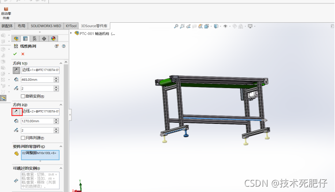Open Hide/Show Items dropdown arrow
Viewport: 335px width, 192px height.
coord(230,27)
